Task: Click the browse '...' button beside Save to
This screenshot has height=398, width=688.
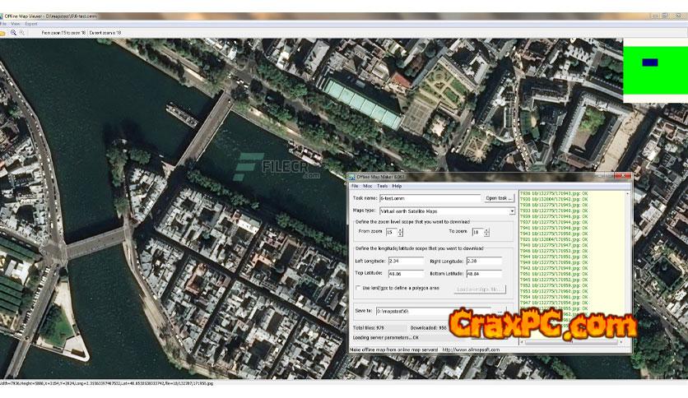Action: [499, 312]
